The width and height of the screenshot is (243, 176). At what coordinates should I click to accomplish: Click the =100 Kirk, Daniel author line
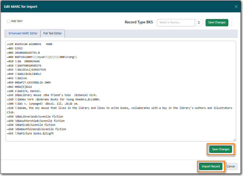pos(24,91)
